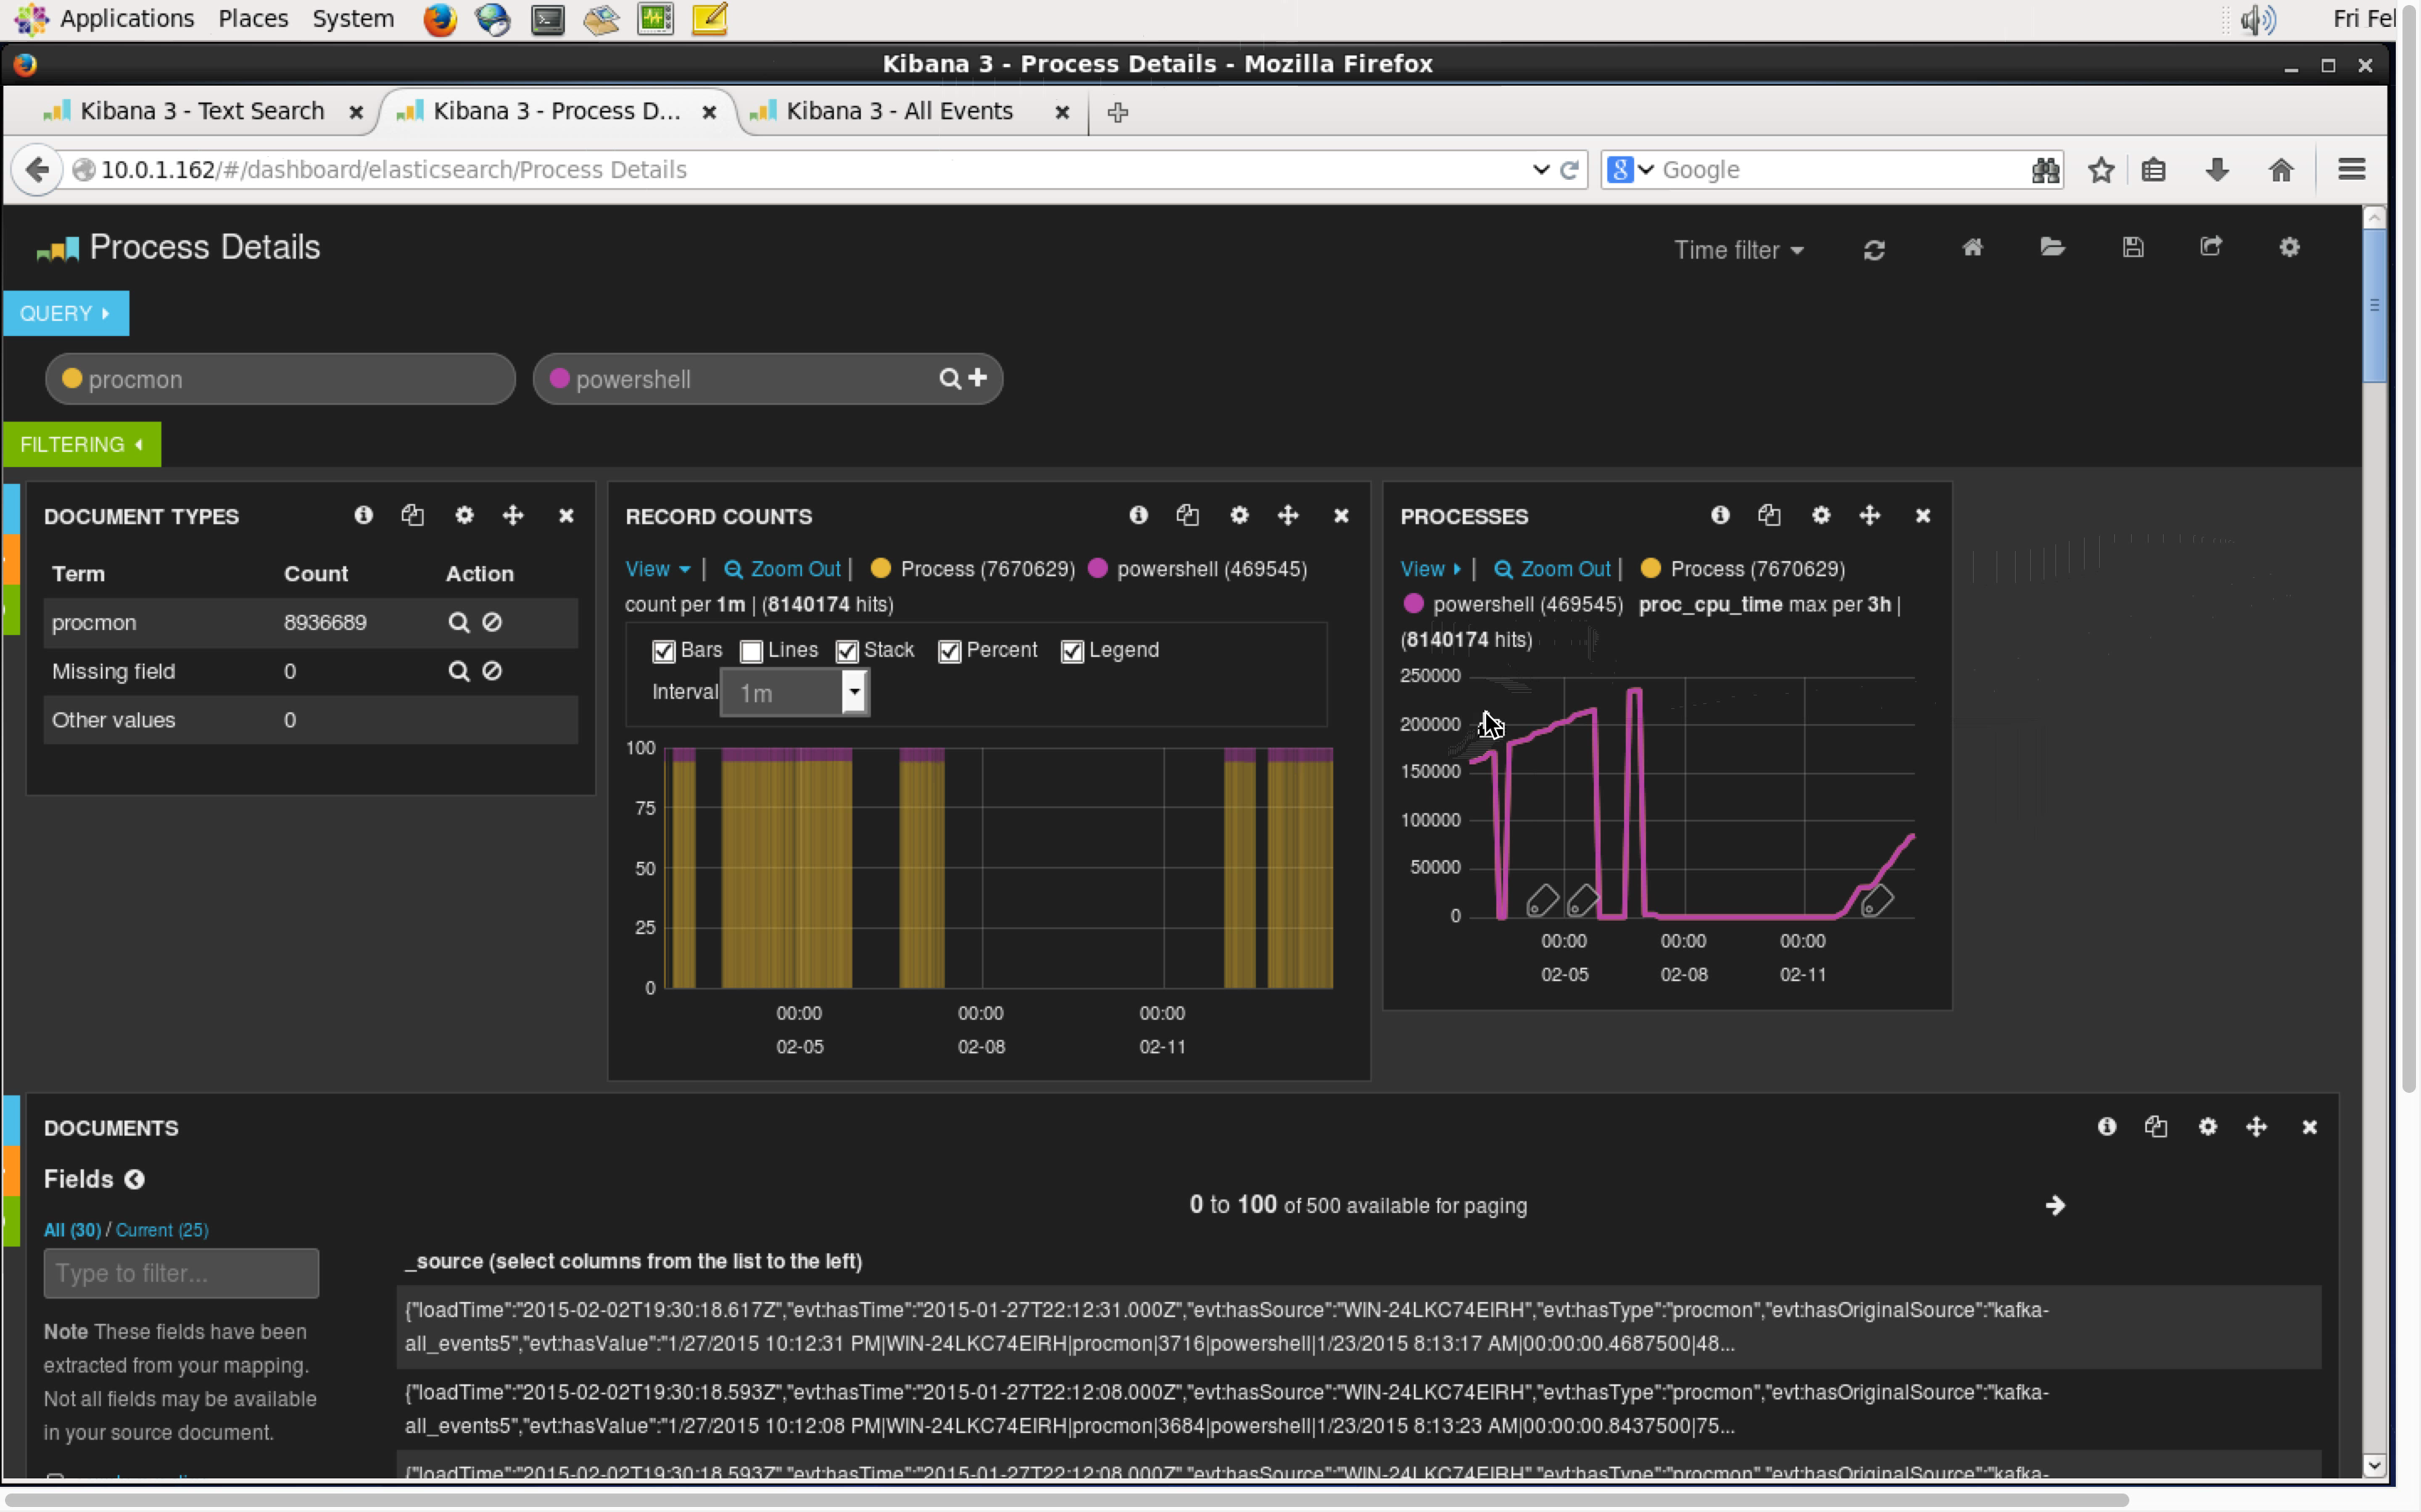Screen dimensions: 2421x1512
Task: Move the Processes panel with the move icon
Action: tap(1870, 515)
